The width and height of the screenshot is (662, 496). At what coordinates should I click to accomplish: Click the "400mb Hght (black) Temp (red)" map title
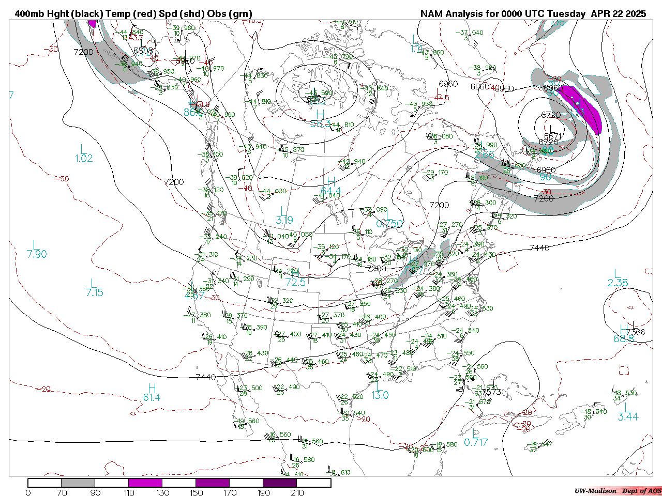coord(85,14)
